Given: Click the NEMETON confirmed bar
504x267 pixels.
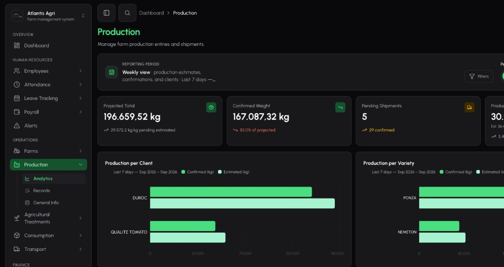Looking at the screenshot, I should 439,226.
